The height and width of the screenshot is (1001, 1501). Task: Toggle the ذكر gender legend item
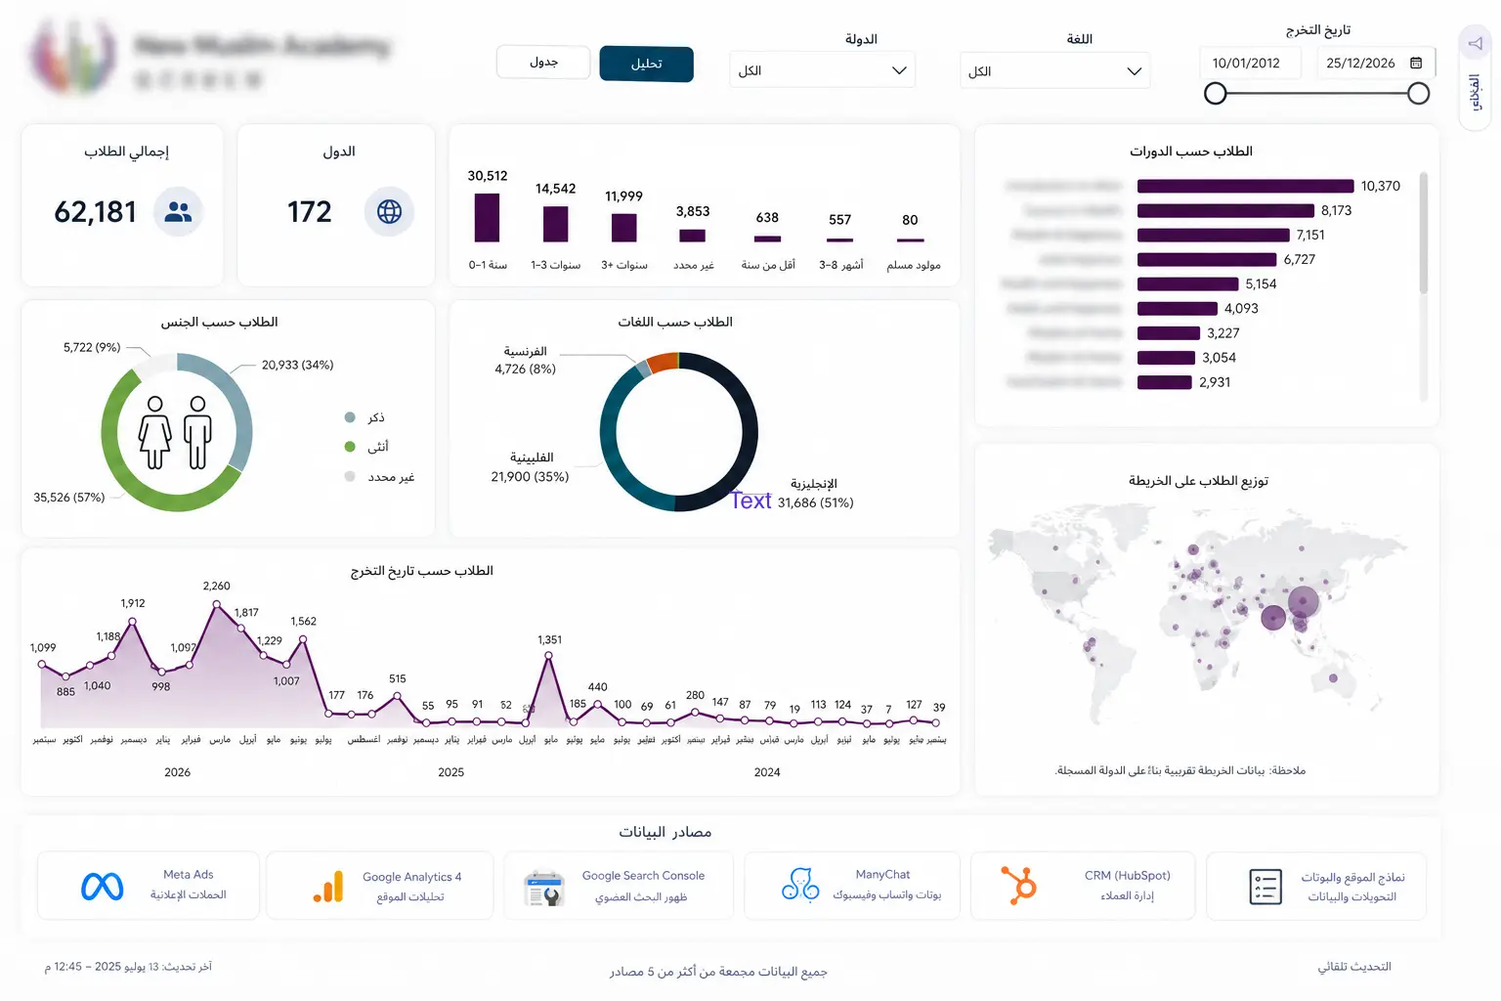click(x=365, y=417)
